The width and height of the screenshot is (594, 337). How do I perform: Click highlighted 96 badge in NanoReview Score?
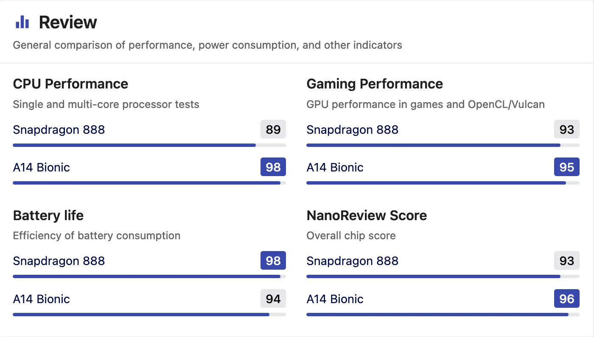tap(567, 298)
